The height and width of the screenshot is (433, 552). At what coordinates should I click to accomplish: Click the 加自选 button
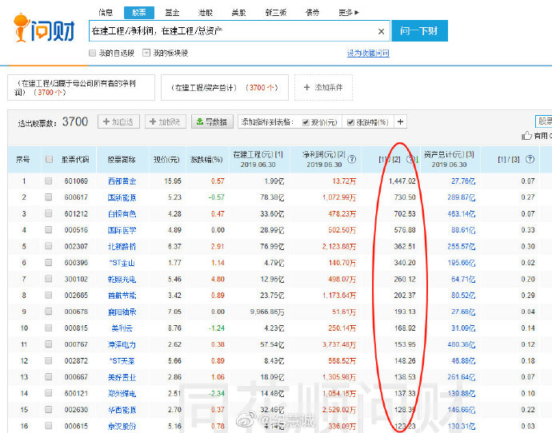pyautogui.click(x=118, y=121)
